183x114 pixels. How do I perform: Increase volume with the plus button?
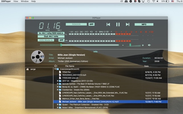(143, 45)
